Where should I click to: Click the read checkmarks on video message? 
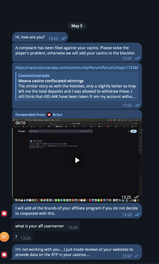[x=136, y=197]
